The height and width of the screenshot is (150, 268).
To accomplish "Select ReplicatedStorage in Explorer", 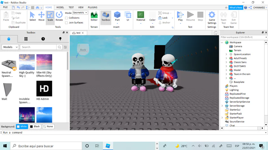I will tap(239, 98).
